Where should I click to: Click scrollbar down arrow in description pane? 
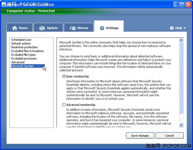181,125
